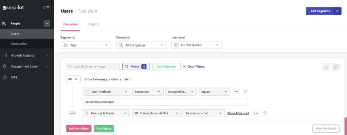Screen dimensions: 347x135
Task: Open Users in the sidebar
Action: (27, 34)
